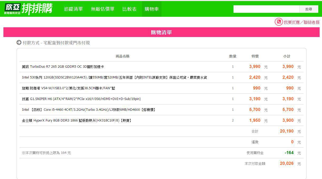Click the 商品名稱 column header
This screenshot has width=322, height=179.
click(123, 56)
